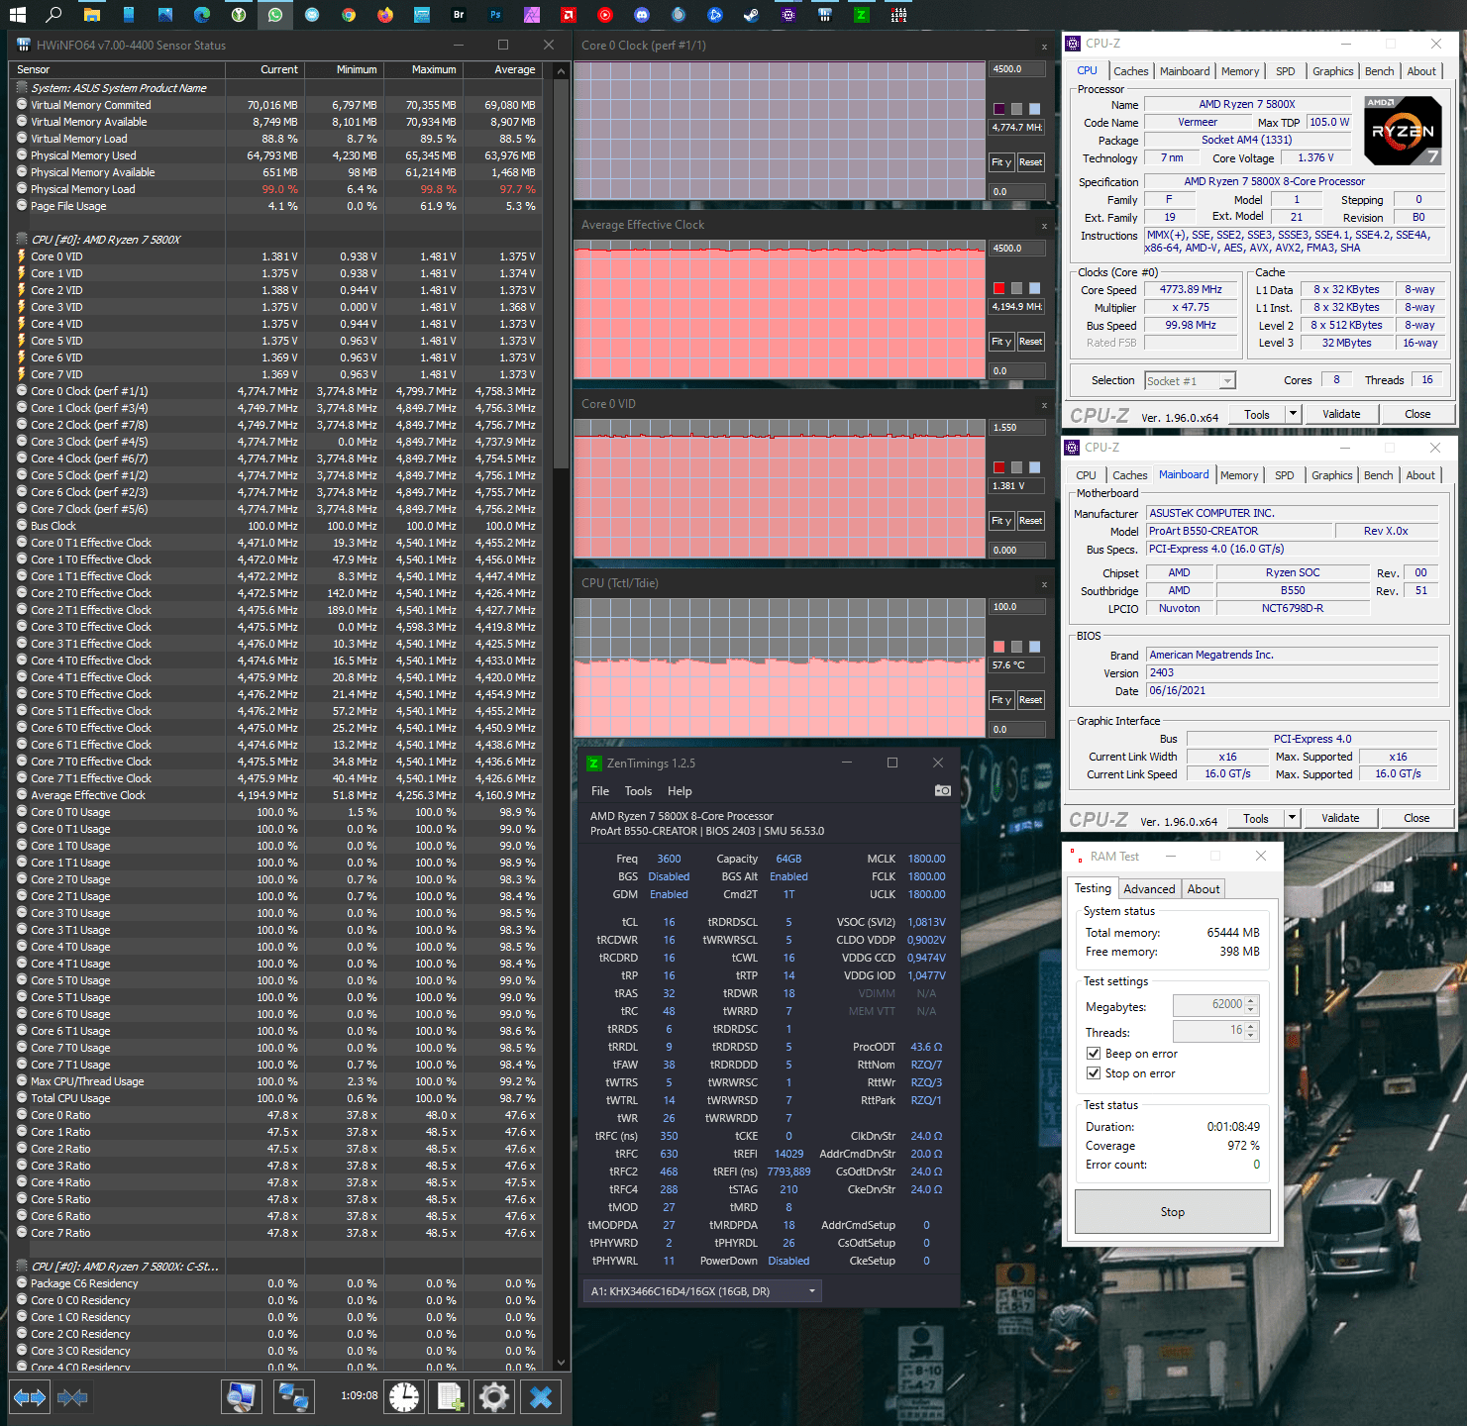1467x1426 pixels.
Task: Click HWiNFO expand-columns double arrow icon
Action: point(30,1397)
